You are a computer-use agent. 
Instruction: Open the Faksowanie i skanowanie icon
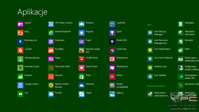150,94
